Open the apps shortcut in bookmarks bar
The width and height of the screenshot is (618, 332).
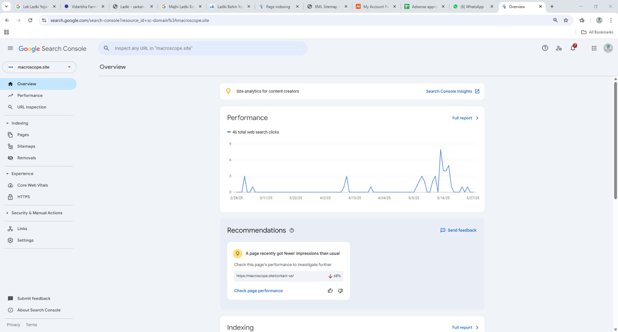pyautogui.click(x=6, y=32)
